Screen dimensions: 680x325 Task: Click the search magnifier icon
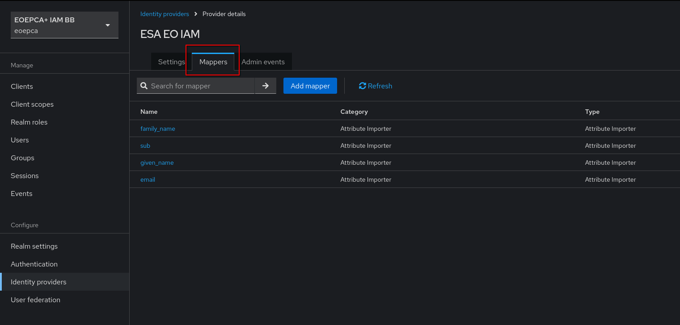click(144, 86)
